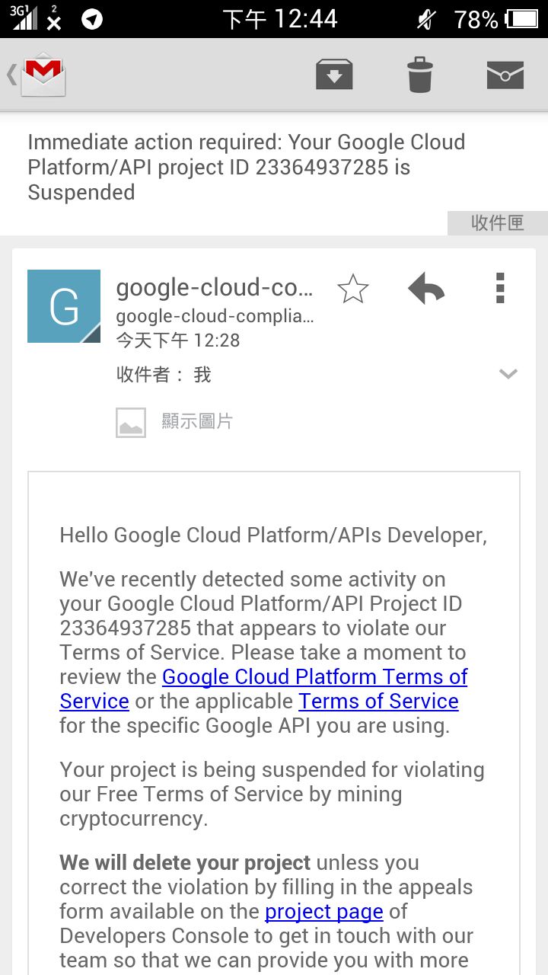
Task: Archive this email
Action: (x=334, y=75)
